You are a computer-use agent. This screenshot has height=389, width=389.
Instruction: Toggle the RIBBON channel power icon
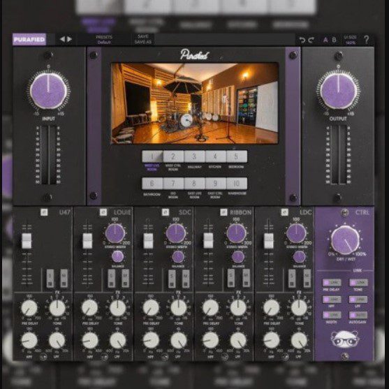[223, 212]
